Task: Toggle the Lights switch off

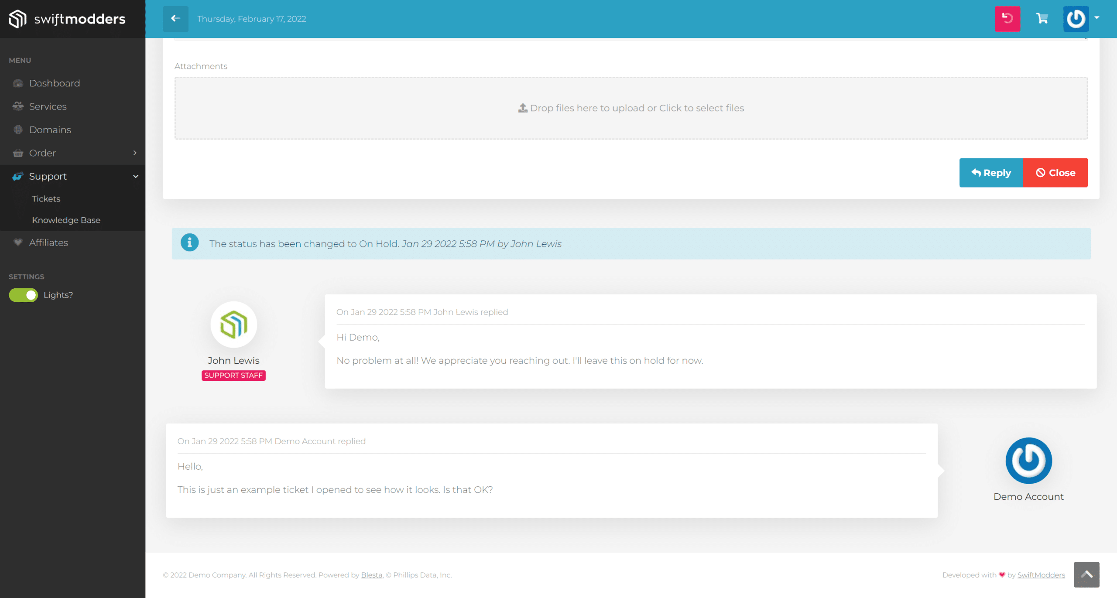Action: 24,295
